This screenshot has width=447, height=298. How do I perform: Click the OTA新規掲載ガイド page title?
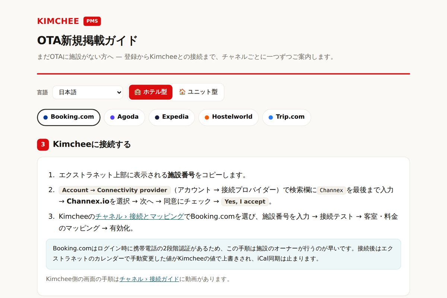click(x=88, y=40)
